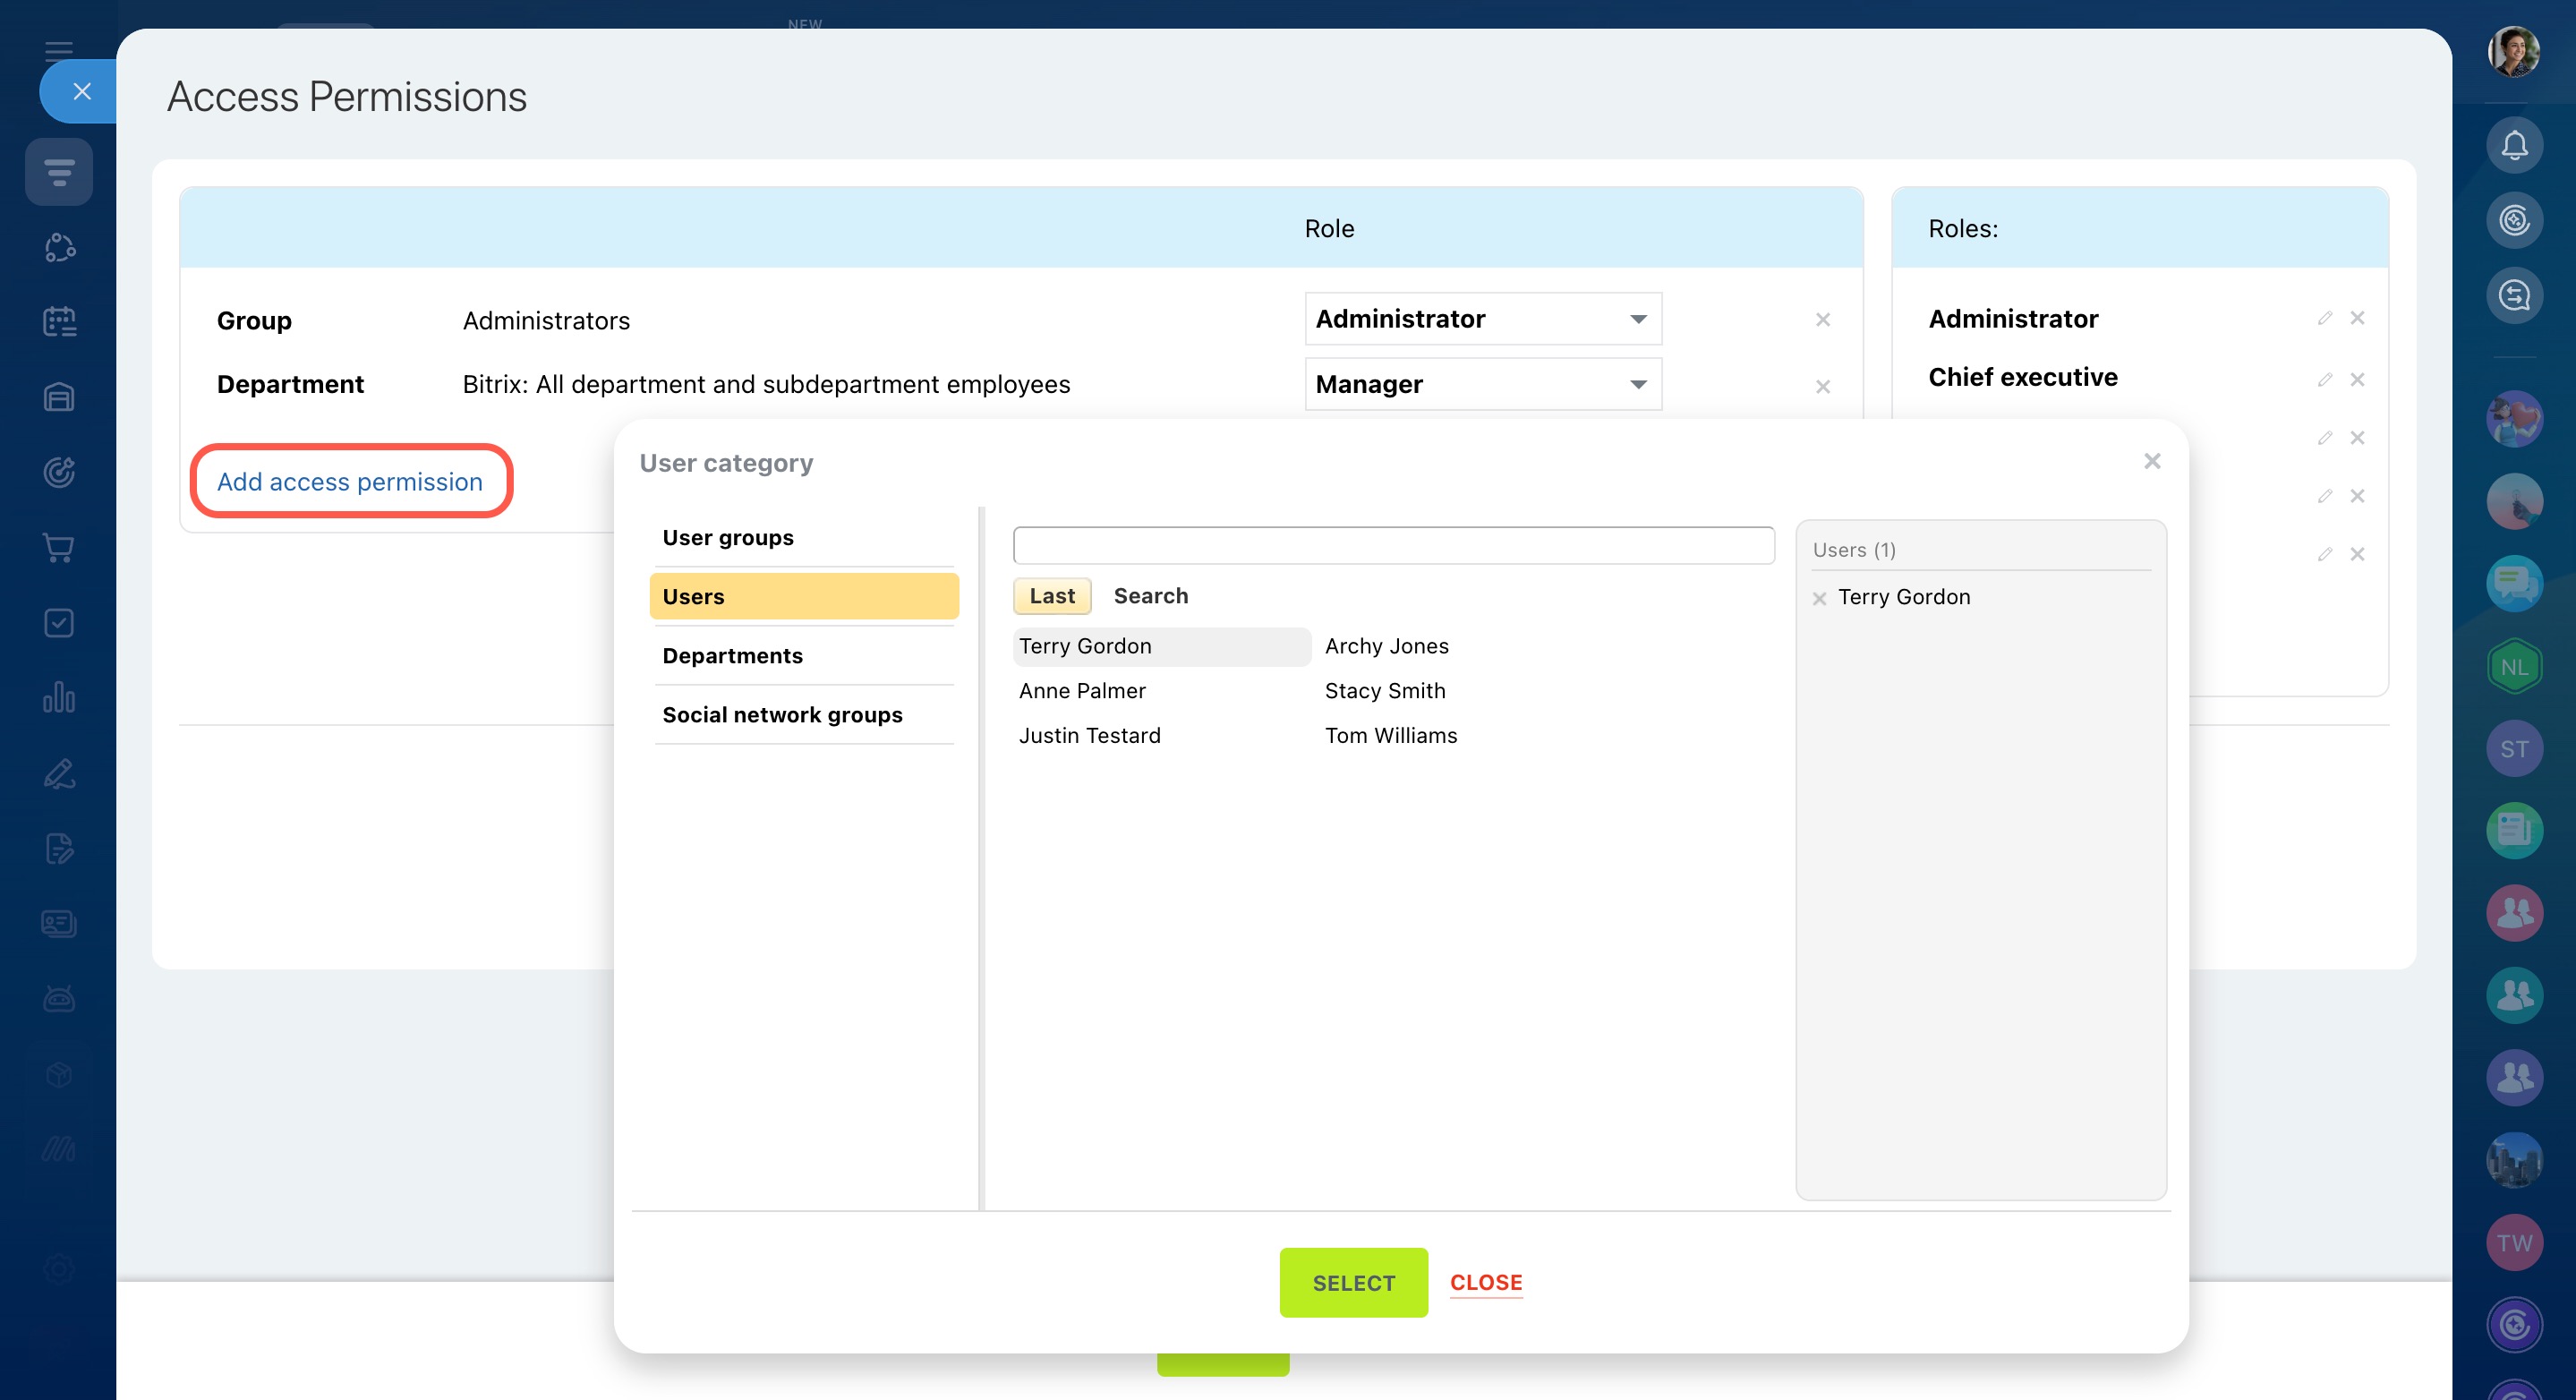Click the ST user avatar in right panel
Viewport: 2576px width, 1400px height.
(x=2513, y=749)
